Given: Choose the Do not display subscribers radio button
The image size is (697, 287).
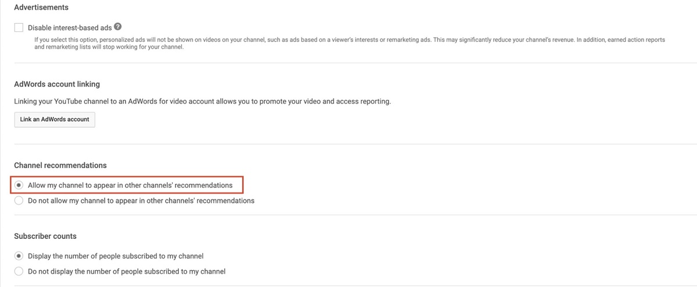Looking at the screenshot, I should (x=19, y=271).
